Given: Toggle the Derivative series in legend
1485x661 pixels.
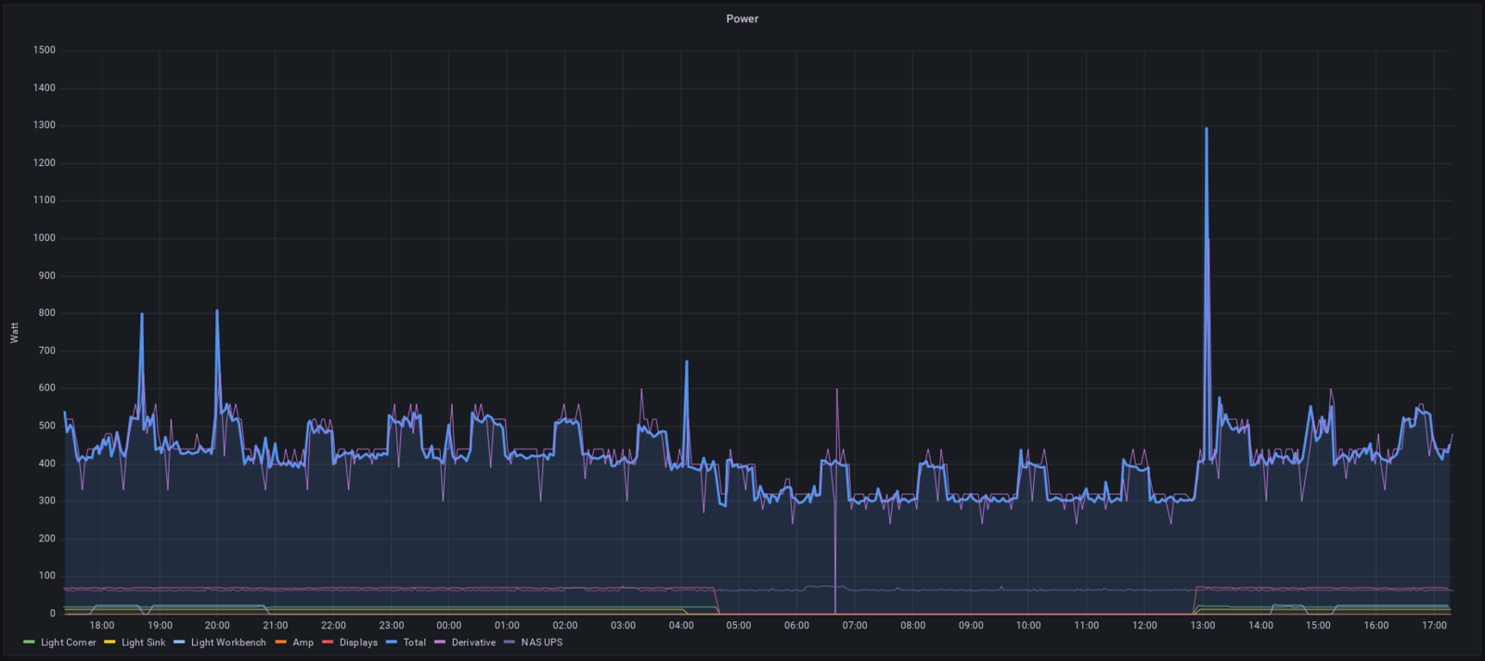Looking at the screenshot, I should [x=473, y=642].
